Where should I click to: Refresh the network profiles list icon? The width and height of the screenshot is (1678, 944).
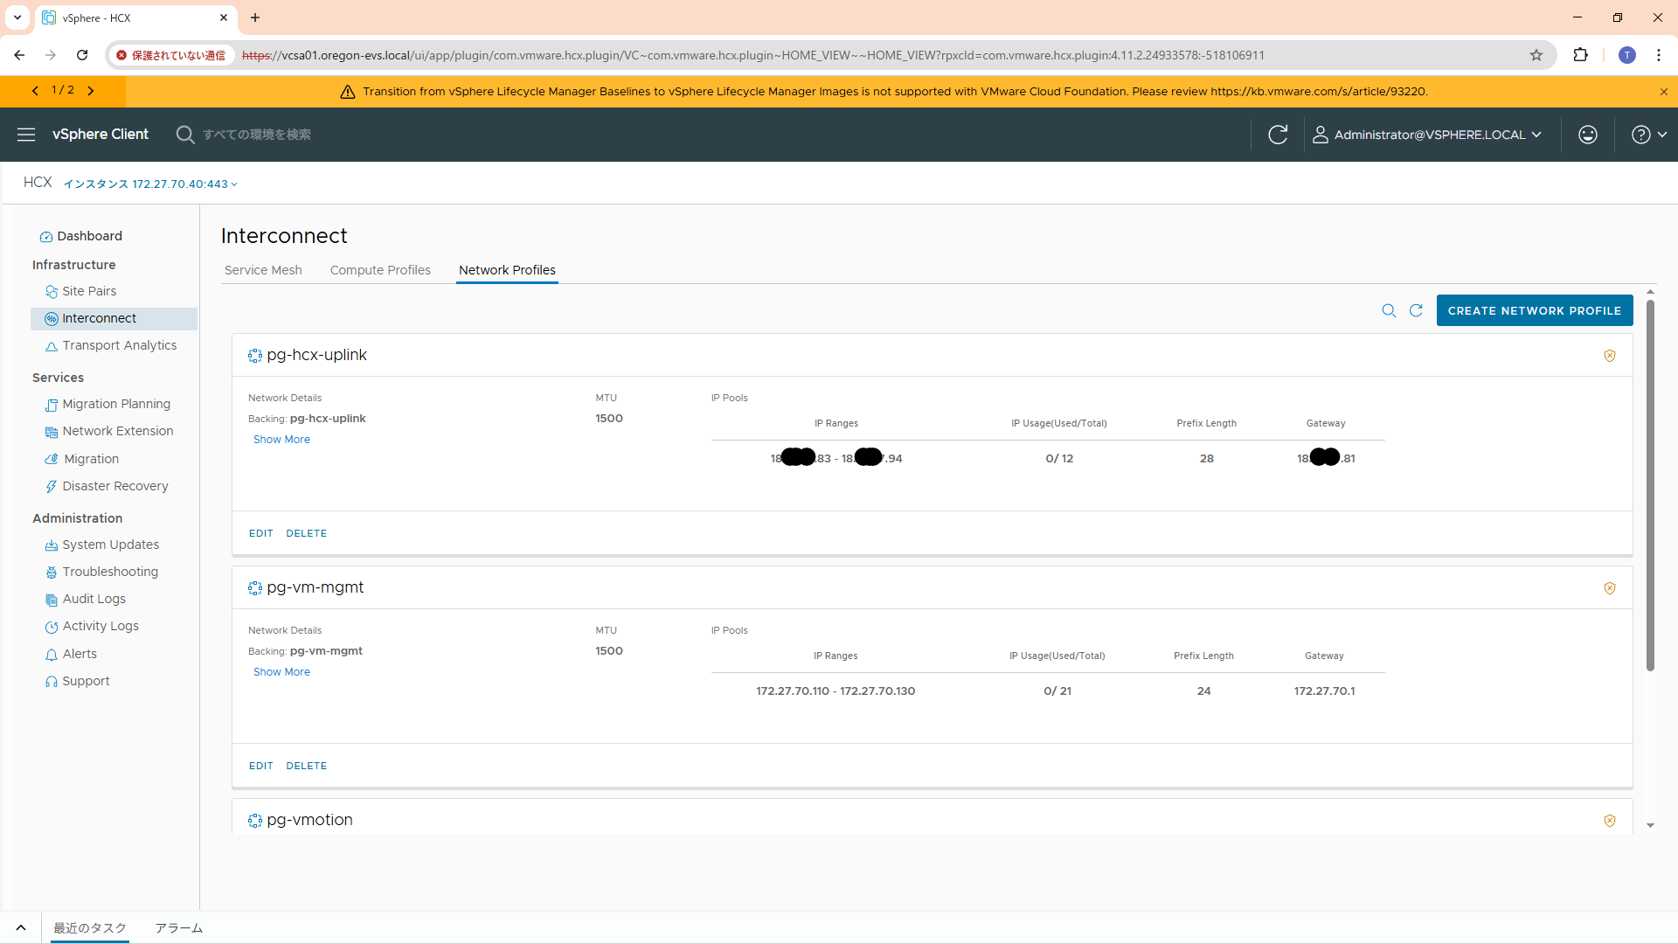(x=1416, y=310)
